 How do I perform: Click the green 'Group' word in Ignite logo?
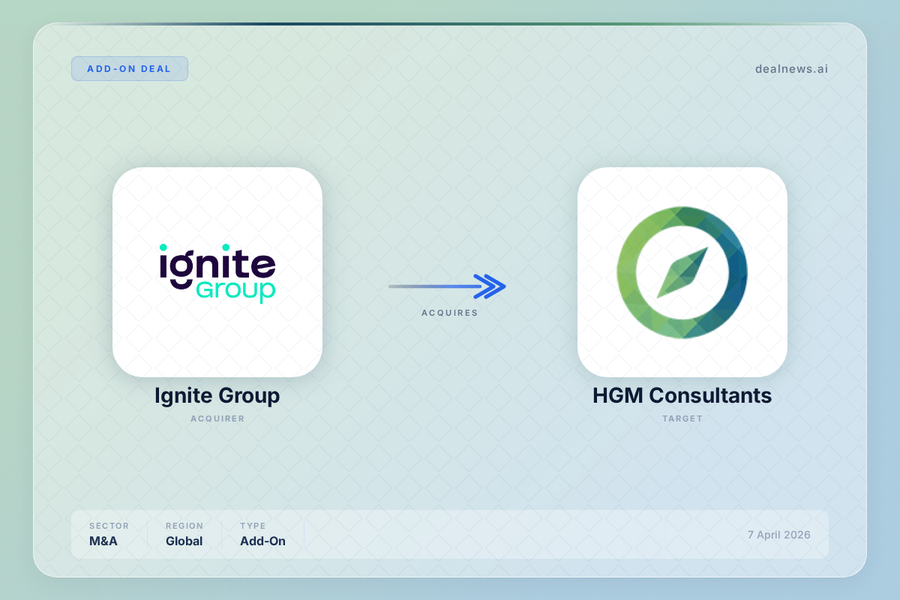pyautogui.click(x=235, y=290)
